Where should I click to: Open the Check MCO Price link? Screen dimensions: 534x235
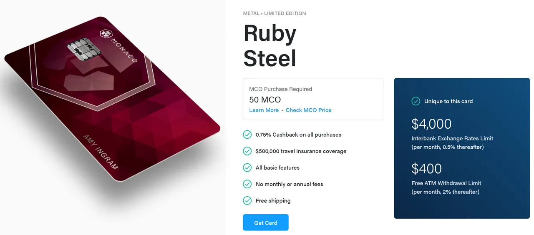pos(308,110)
